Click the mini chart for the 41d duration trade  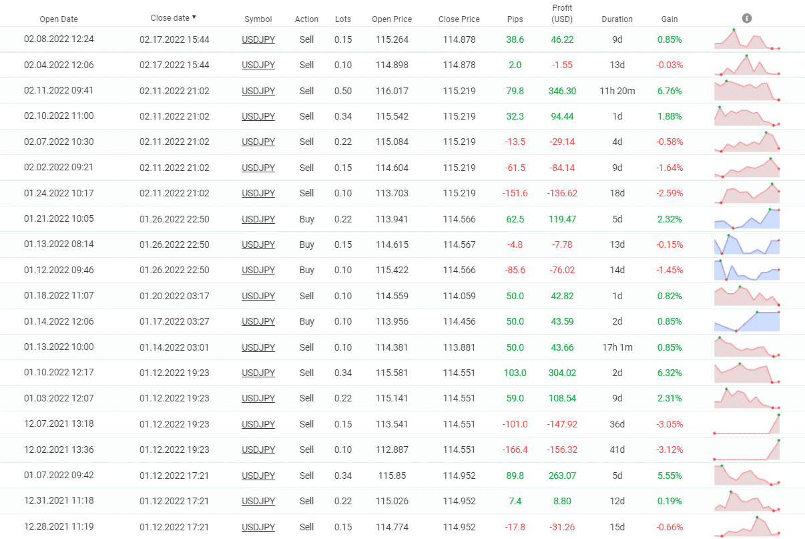[746, 450]
